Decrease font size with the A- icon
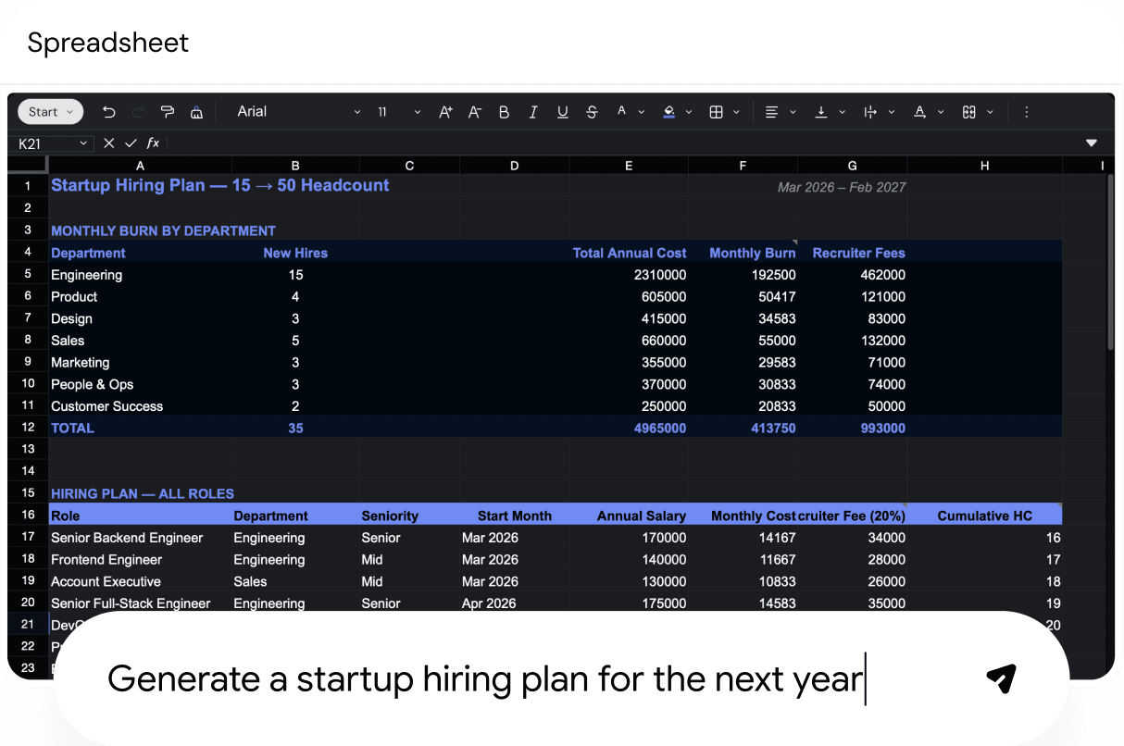This screenshot has width=1124, height=746. coord(474,112)
